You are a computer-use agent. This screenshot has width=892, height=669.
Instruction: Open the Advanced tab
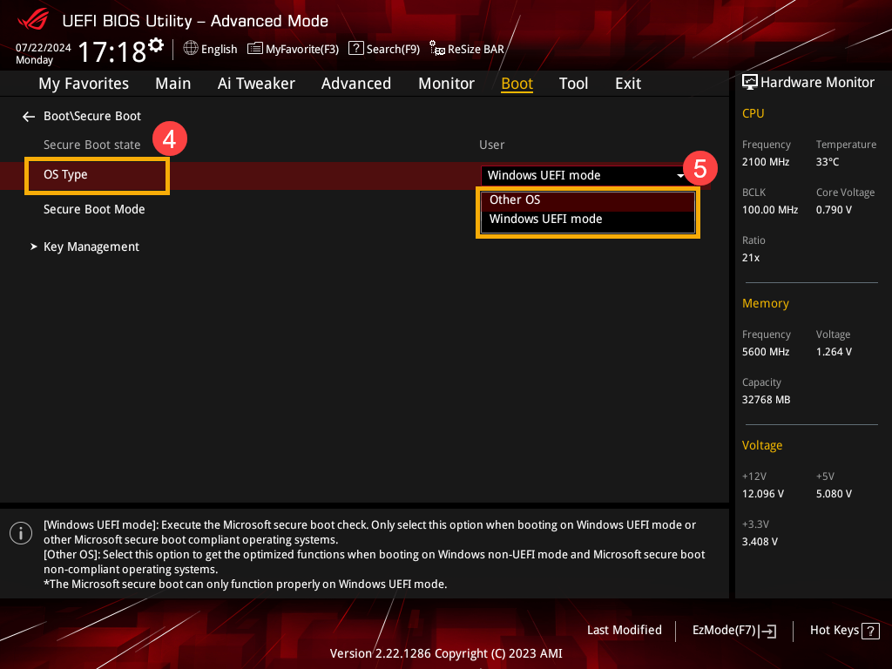[x=355, y=84]
